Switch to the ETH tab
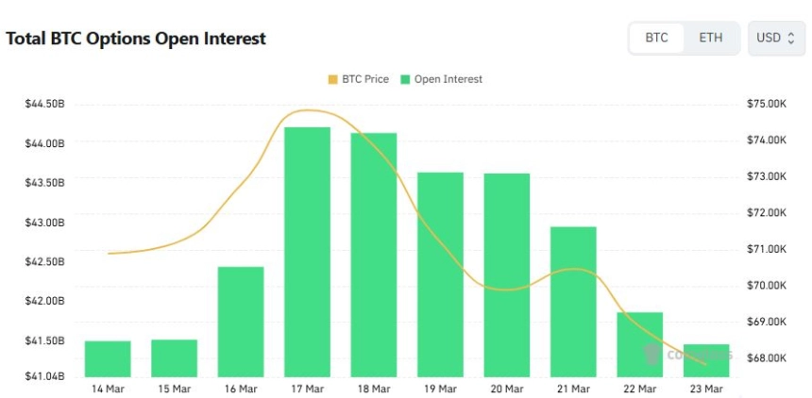 point(711,39)
